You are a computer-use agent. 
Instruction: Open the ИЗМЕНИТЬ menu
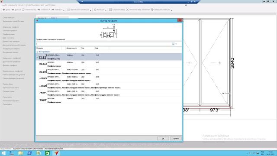tap(13, 5)
